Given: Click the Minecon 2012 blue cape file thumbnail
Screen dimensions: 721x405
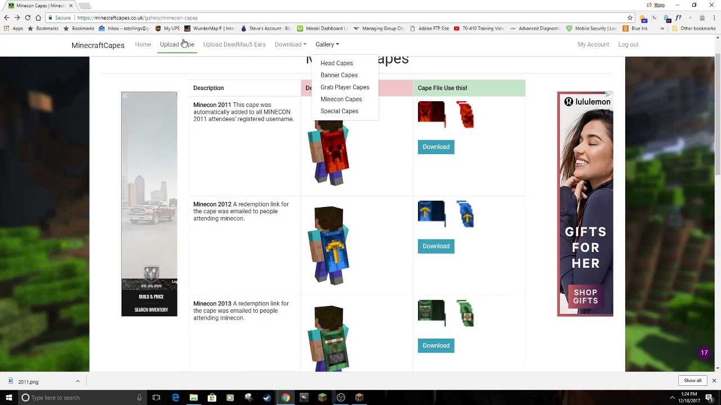Looking at the screenshot, I should (446, 214).
